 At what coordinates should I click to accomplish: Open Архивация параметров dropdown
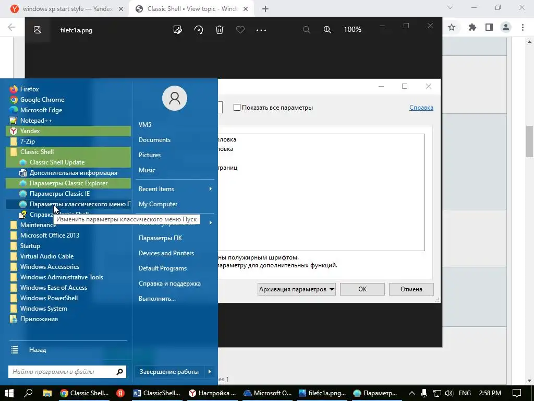(x=296, y=289)
